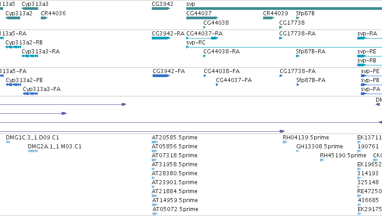
Task: Click the CR44036 gene label
Action: click(x=53, y=13)
